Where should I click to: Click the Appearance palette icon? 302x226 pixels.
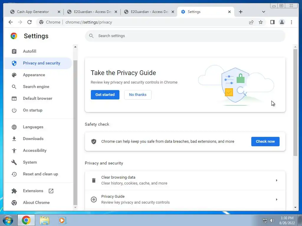[x=14, y=75]
